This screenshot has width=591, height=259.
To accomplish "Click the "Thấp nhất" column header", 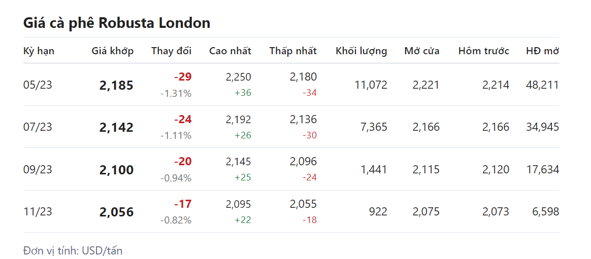I will (x=293, y=51).
